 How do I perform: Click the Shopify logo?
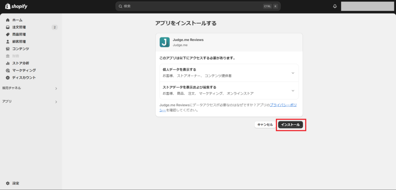coord(16,6)
